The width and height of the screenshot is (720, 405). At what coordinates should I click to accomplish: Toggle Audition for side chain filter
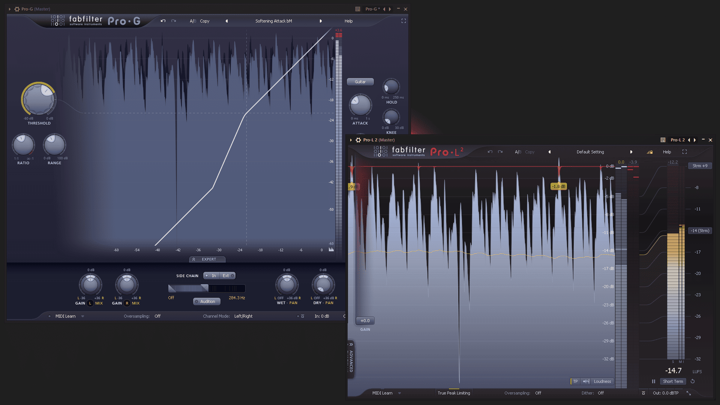[x=207, y=301]
